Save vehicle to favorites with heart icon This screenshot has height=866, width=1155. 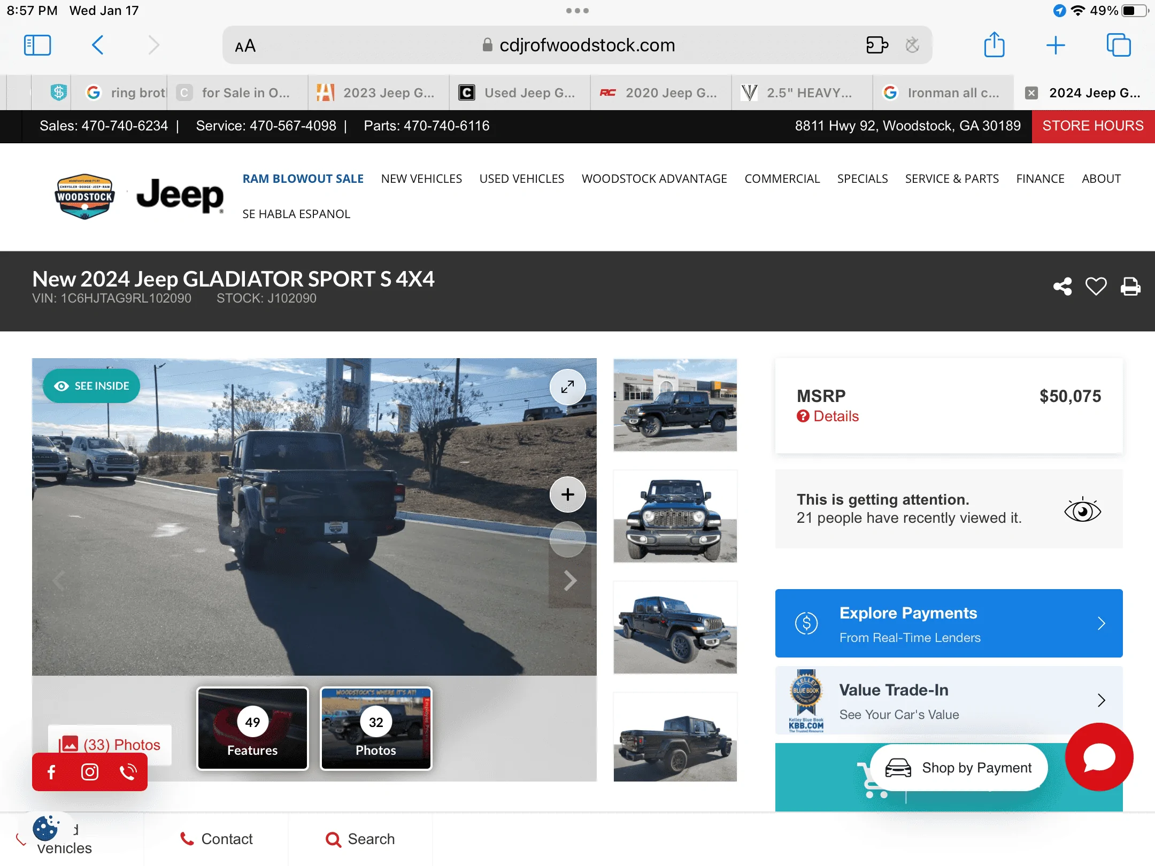(1096, 287)
